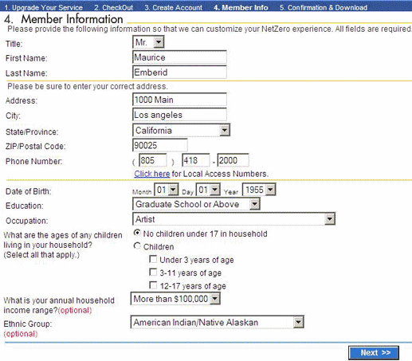Check the 3-11 years of age box
This screenshot has width=412, height=361.
click(x=153, y=272)
